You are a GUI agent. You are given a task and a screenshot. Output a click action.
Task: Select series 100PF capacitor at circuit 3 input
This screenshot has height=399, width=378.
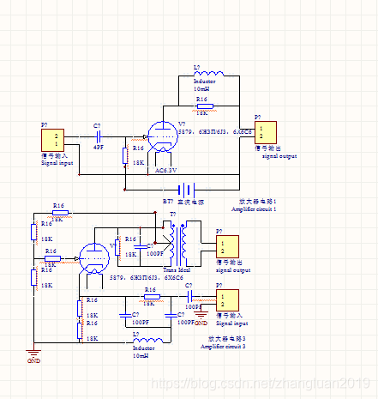[189, 297]
